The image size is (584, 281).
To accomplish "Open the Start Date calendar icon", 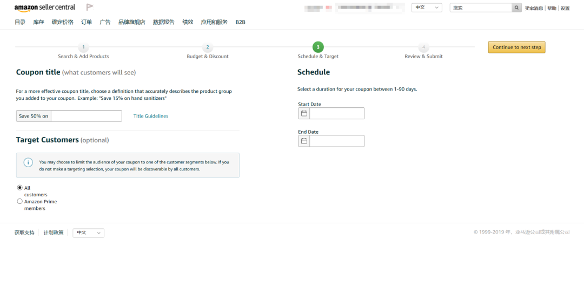I will (304, 113).
